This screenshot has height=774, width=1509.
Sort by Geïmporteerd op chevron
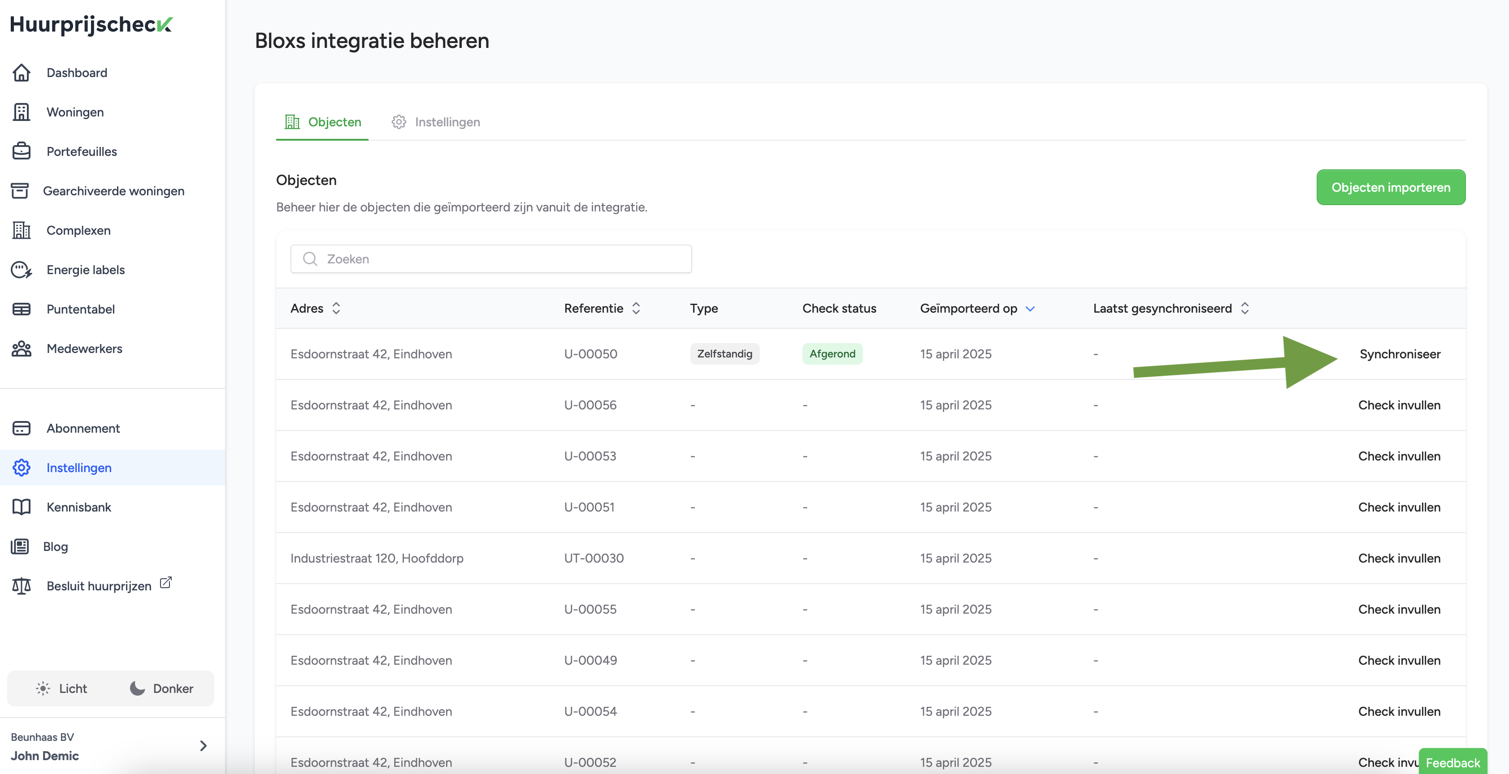tap(1030, 309)
